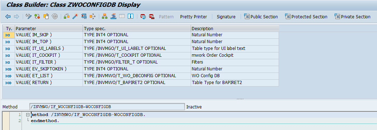Select the IM_SKIP parameter row type icon

8,35
